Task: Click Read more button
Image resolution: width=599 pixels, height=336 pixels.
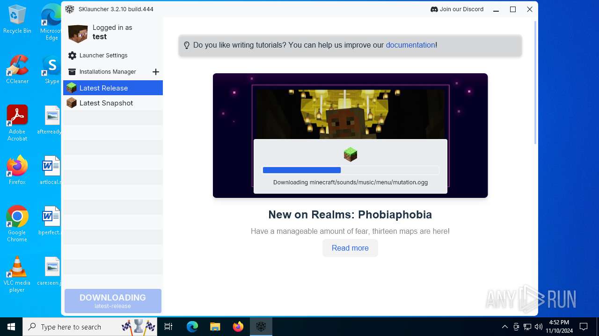Action: click(x=350, y=248)
